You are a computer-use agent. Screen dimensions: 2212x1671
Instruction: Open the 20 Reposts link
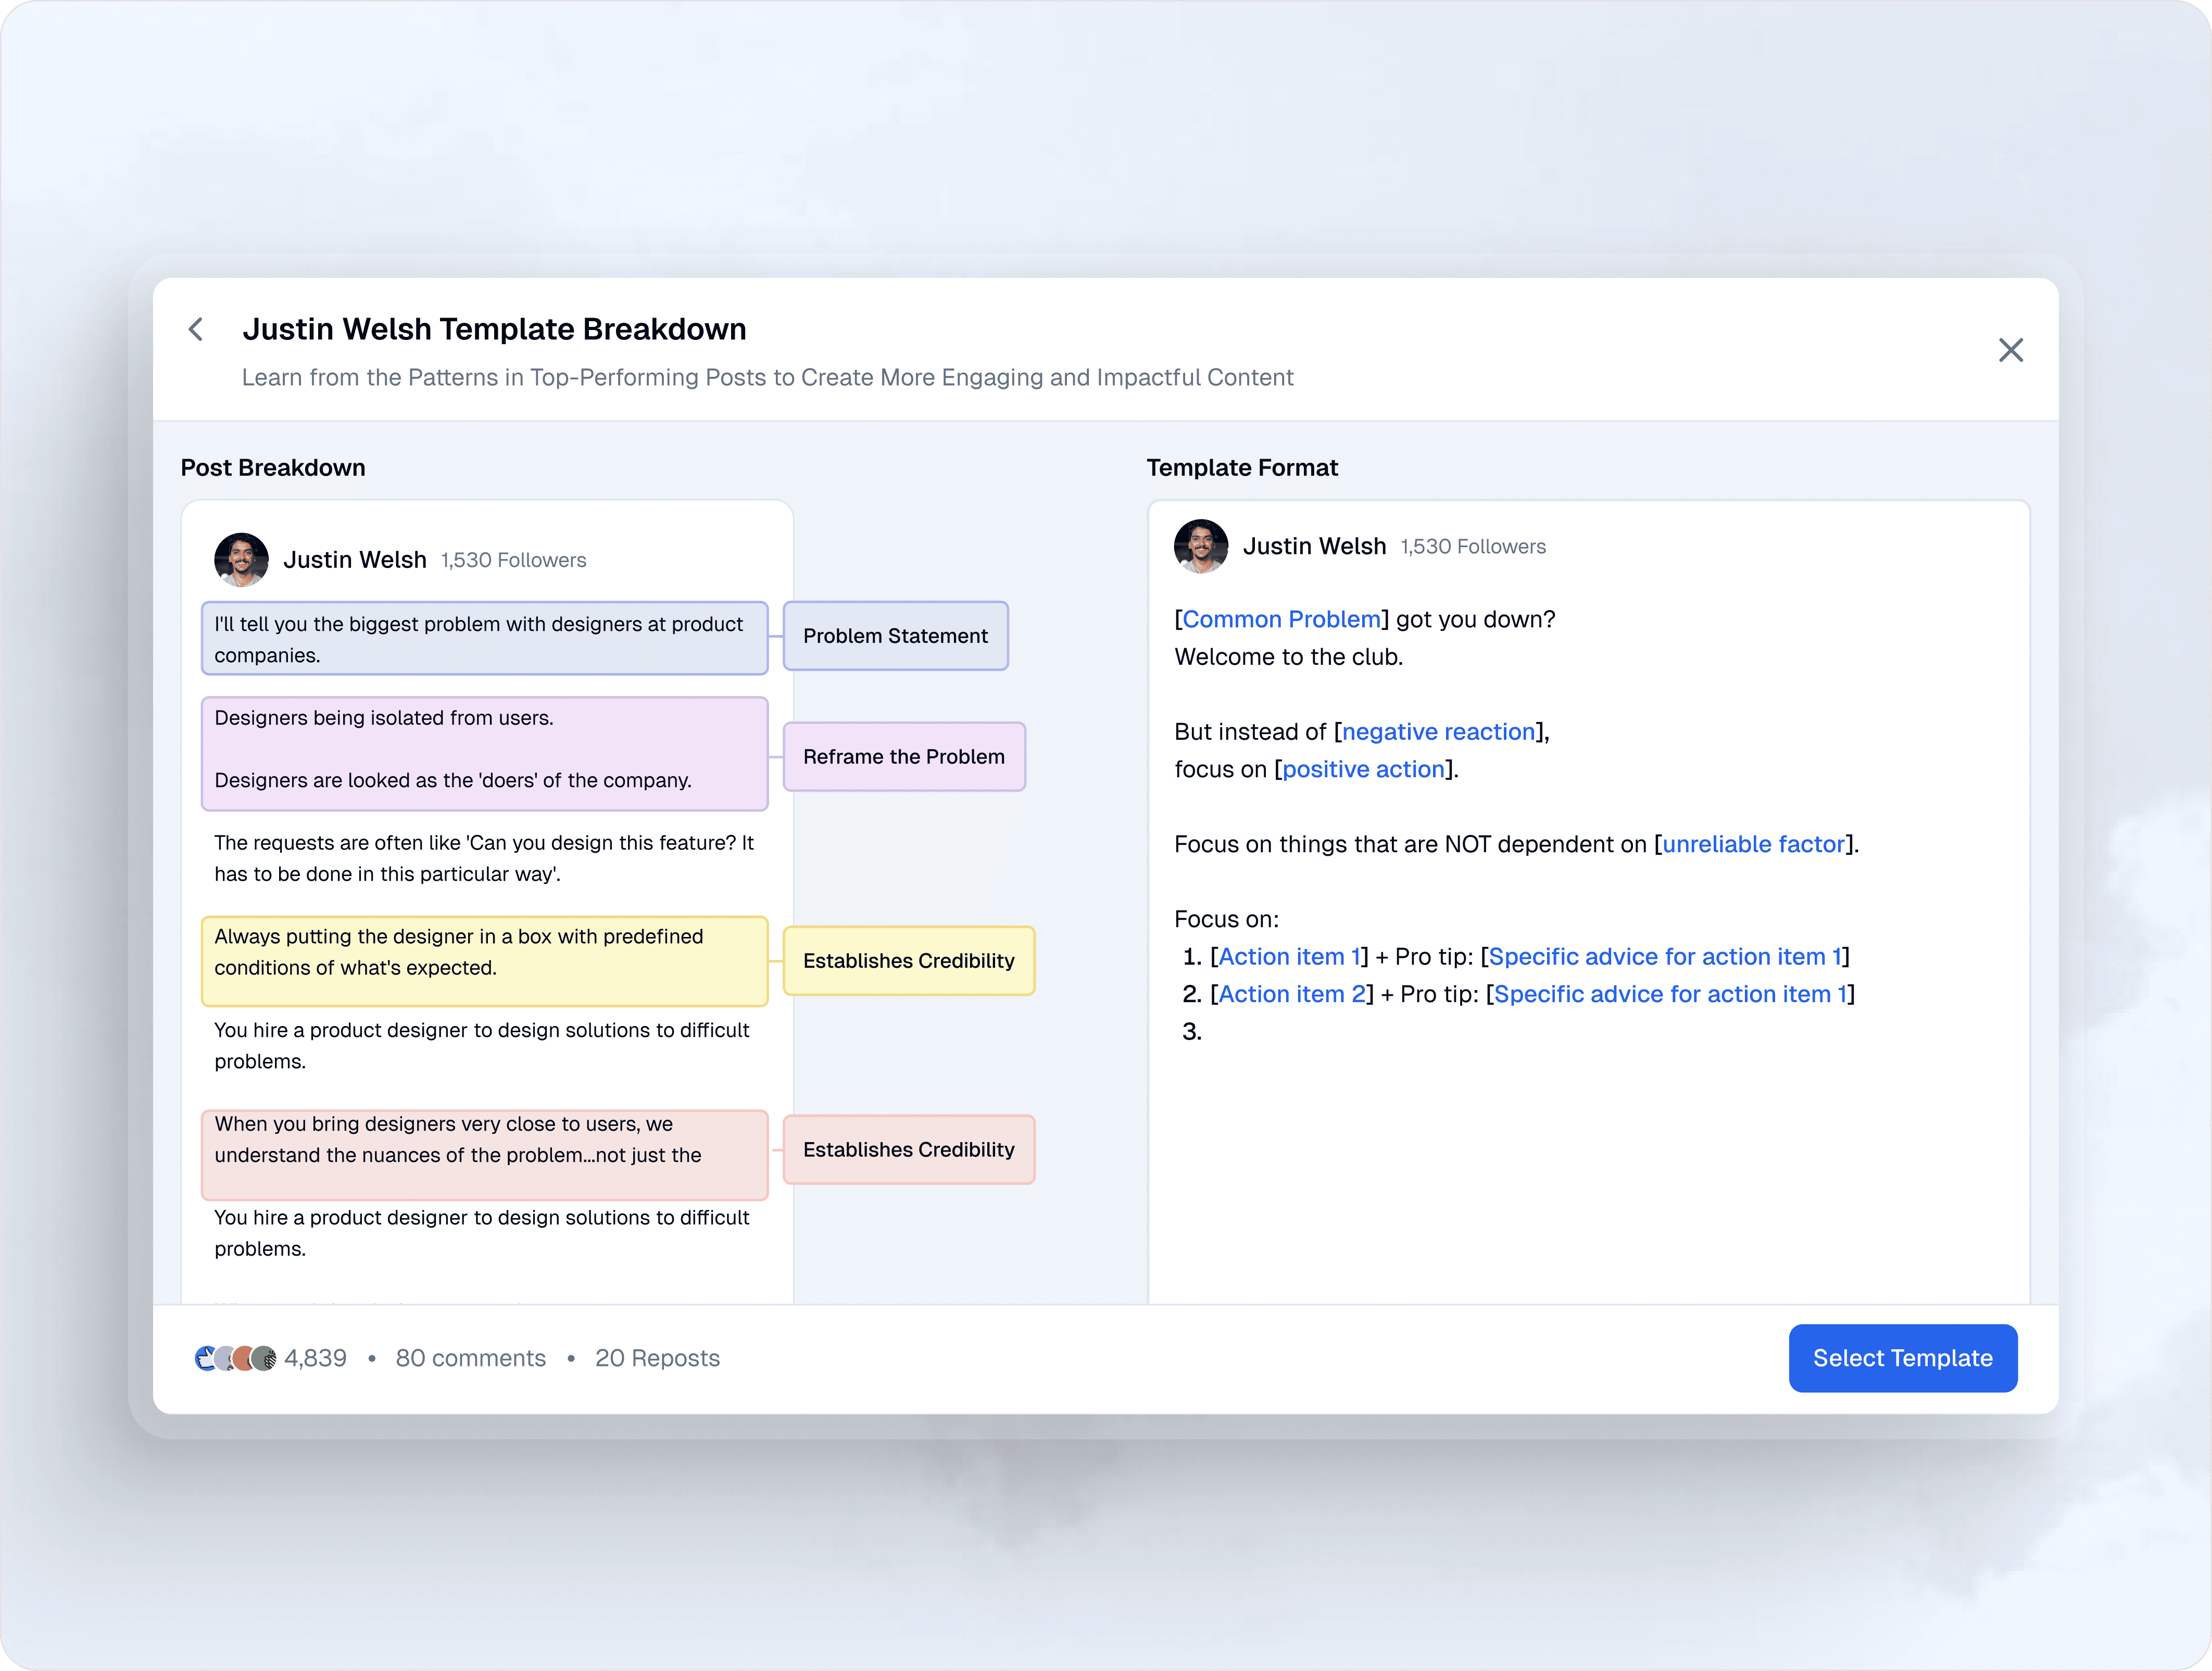coord(657,1358)
